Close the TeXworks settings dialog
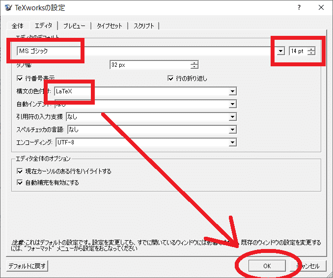333x278 pixels. click(321, 8)
